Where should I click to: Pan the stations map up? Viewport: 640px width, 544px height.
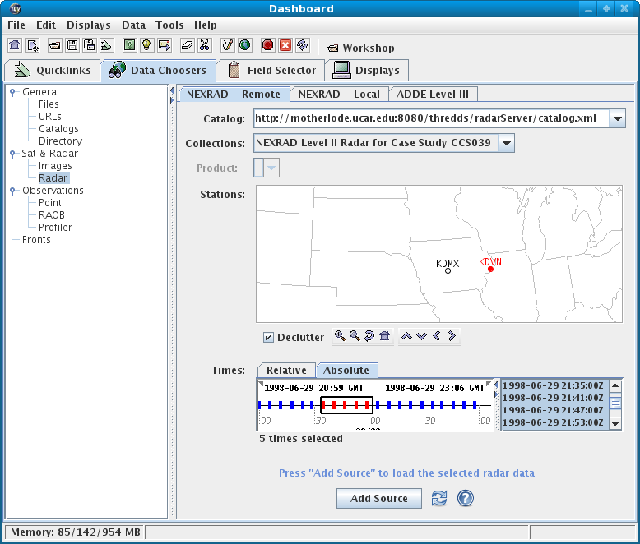pyautogui.click(x=406, y=336)
